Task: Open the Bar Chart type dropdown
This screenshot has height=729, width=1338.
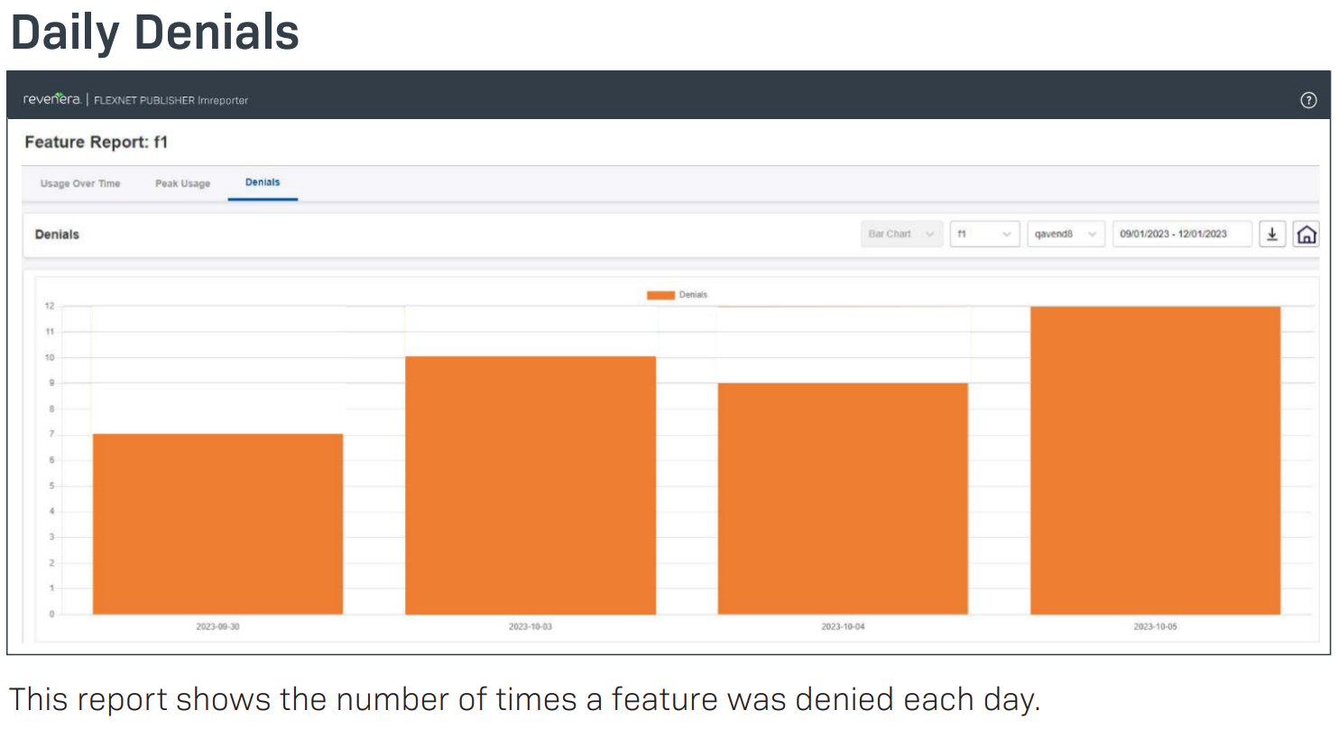Action: (x=901, y=235)
